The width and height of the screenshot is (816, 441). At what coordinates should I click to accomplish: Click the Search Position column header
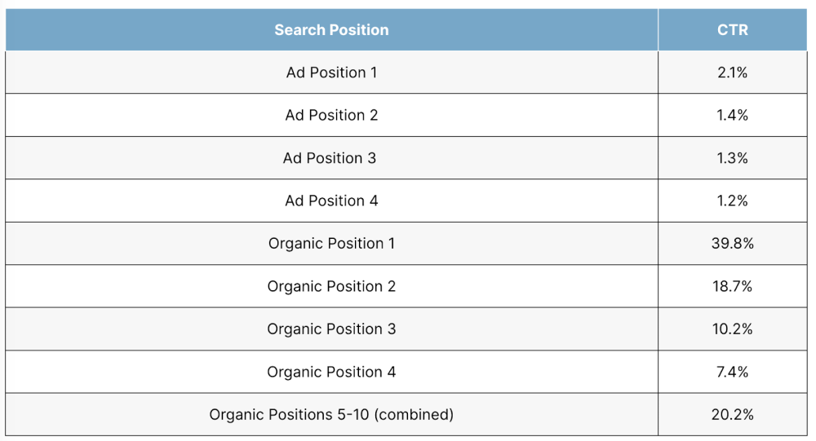331,30
